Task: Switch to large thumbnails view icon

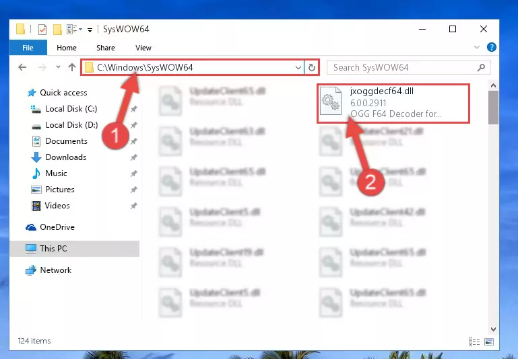Action: coord(489,342)
